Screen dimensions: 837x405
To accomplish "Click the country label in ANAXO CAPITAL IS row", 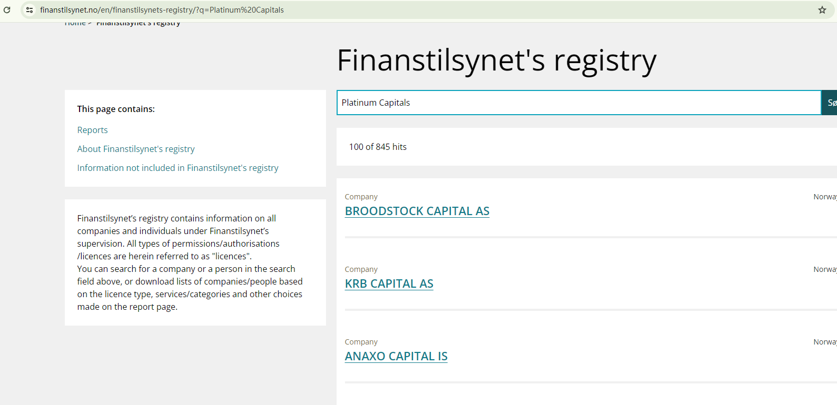I will [824, 342].
